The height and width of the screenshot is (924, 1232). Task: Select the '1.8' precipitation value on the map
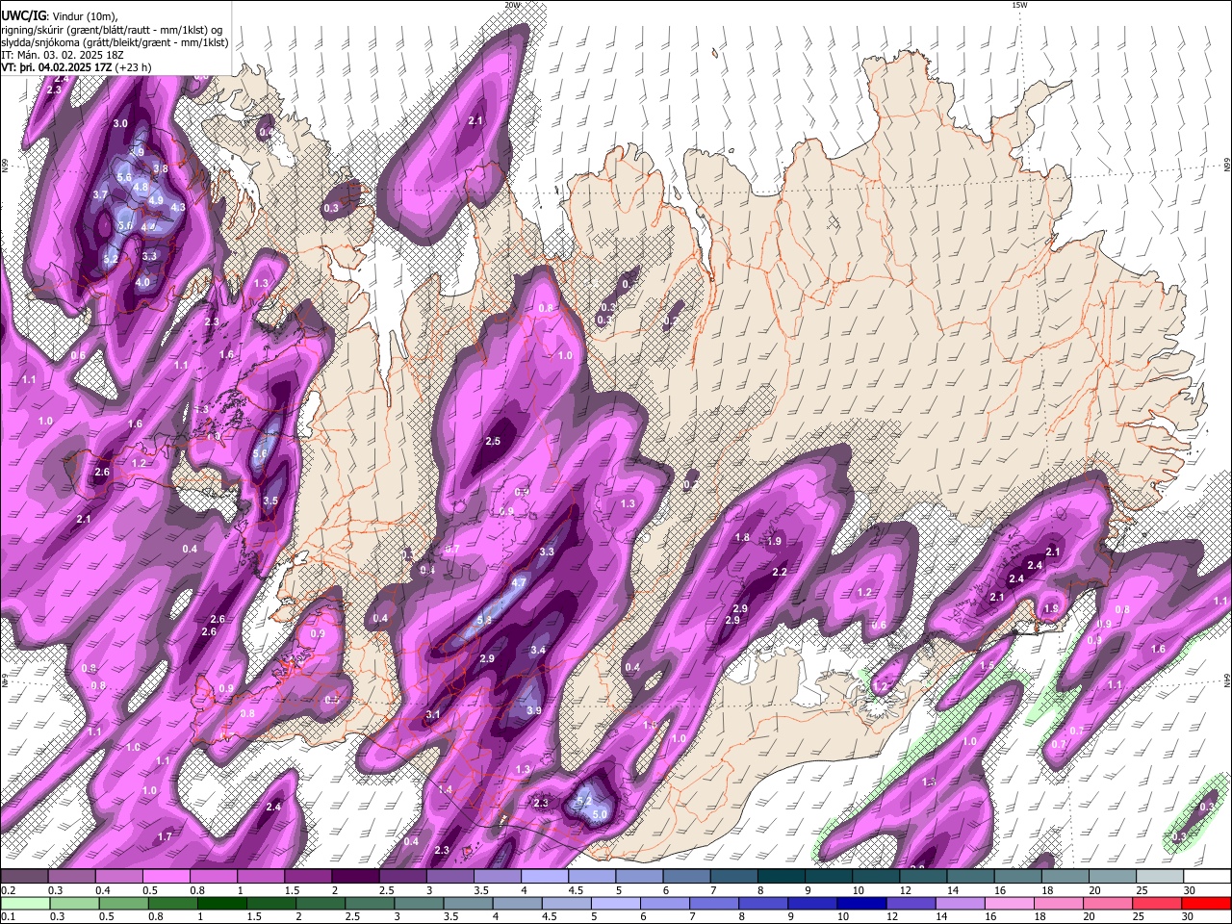pos(742,537)
